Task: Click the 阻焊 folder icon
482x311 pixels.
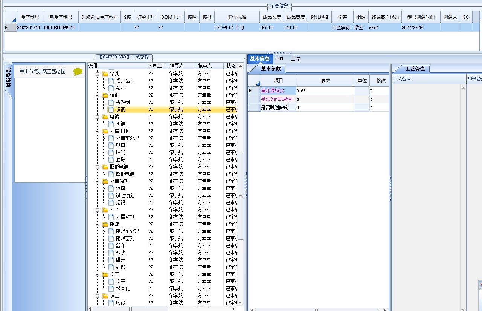Action: pos(105,224)
